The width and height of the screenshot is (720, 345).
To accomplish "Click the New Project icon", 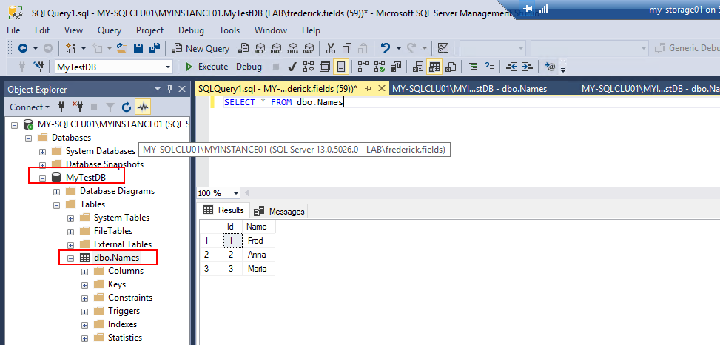I will [x=71, y=48].
